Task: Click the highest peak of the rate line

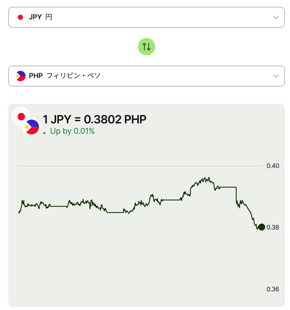Action: [208, 178]
